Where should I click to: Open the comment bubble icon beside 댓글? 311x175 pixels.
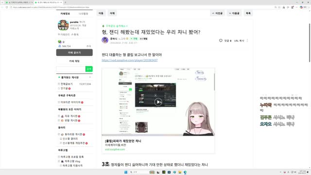click(221, 40)
